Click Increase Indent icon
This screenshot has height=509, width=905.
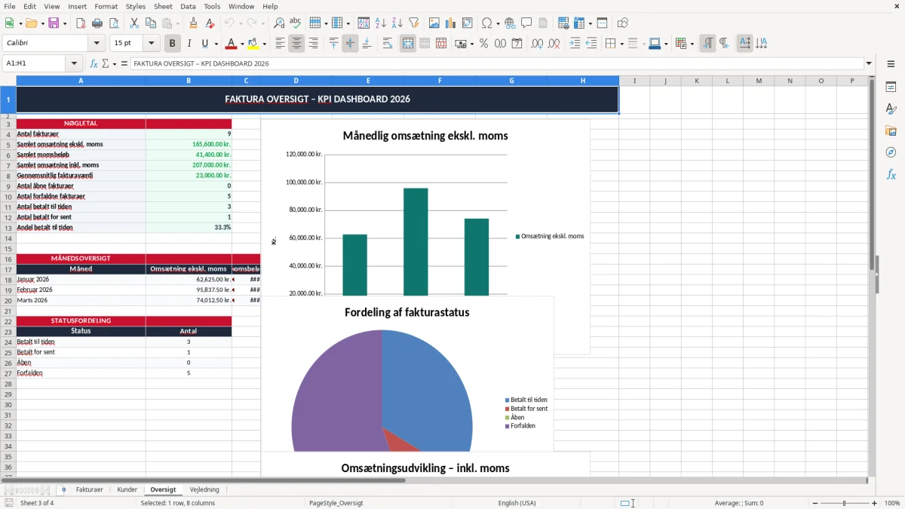coord(575,44)
